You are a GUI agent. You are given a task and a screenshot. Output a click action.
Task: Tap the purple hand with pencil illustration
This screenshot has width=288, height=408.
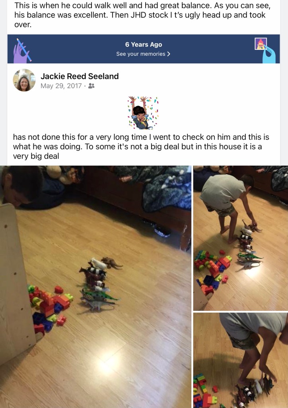click(x=22, y=51)
